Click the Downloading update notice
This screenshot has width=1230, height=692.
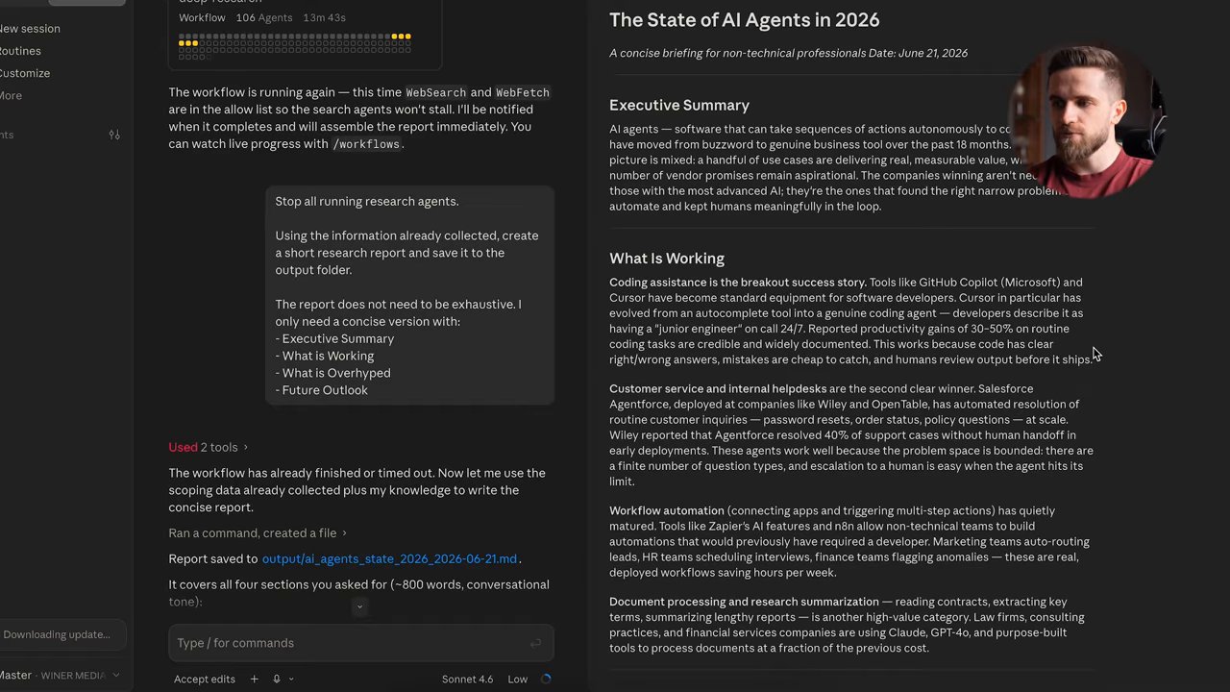(x=57, y=634)
